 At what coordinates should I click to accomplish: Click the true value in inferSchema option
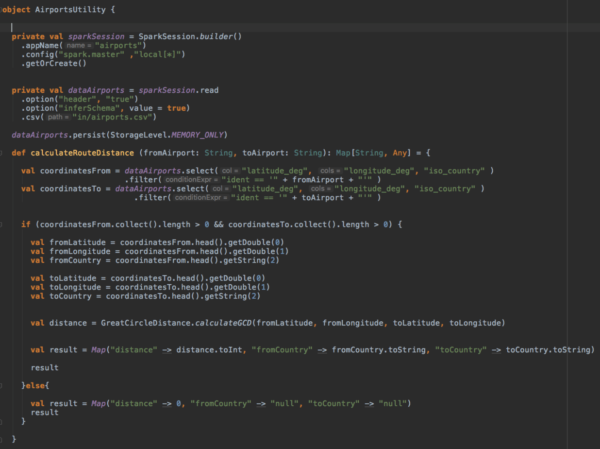(176, 108)
